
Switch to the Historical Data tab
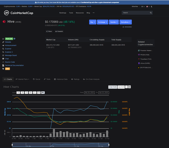[x=61, y=79]
